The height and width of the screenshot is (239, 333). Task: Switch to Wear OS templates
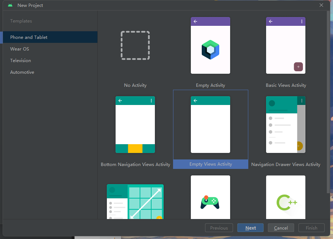coord(50,49)
